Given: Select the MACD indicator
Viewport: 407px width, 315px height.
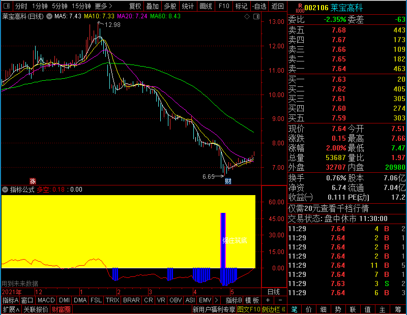Looking at the screenshot, I should (46, 300).
